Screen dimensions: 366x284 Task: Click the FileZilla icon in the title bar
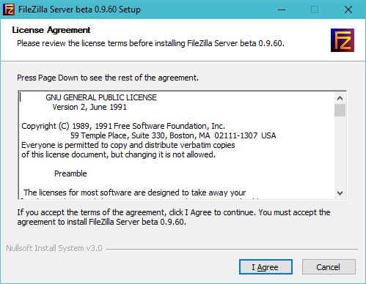point(9,10)
